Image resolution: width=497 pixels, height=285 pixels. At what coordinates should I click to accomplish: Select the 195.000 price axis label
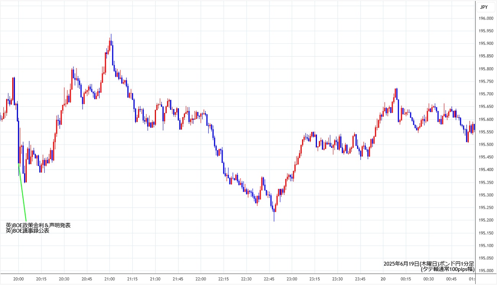[486, 271]
